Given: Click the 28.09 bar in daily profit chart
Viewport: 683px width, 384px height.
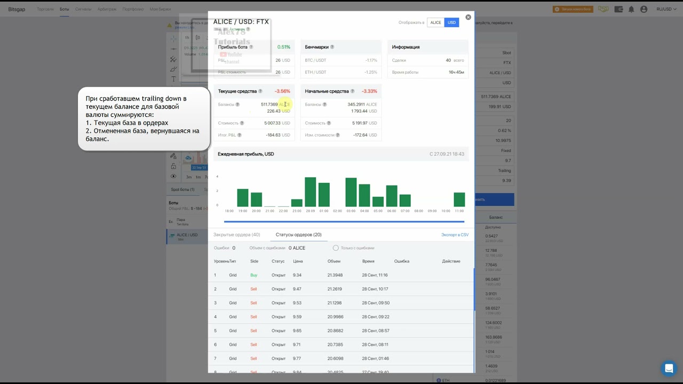Looking at the screenshot, I should tap(310, 192).
